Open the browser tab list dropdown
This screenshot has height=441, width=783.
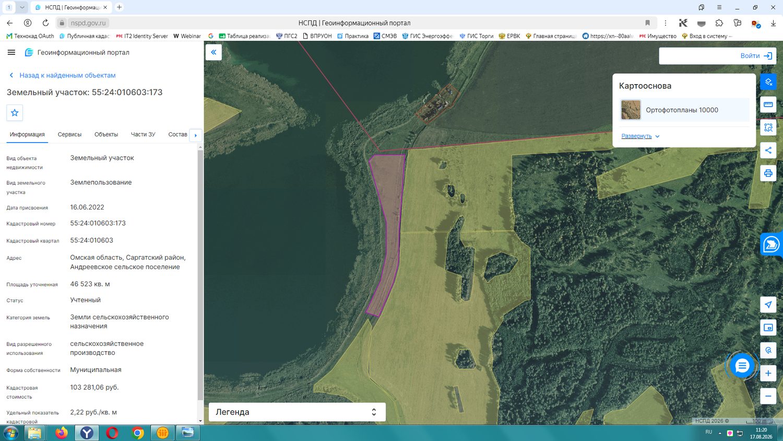(22, 7)
